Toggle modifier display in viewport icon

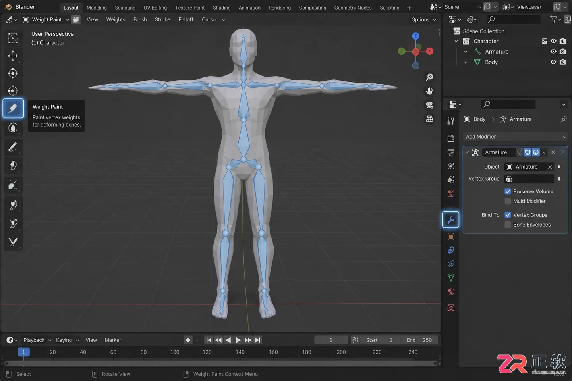[x=528, y=152]
